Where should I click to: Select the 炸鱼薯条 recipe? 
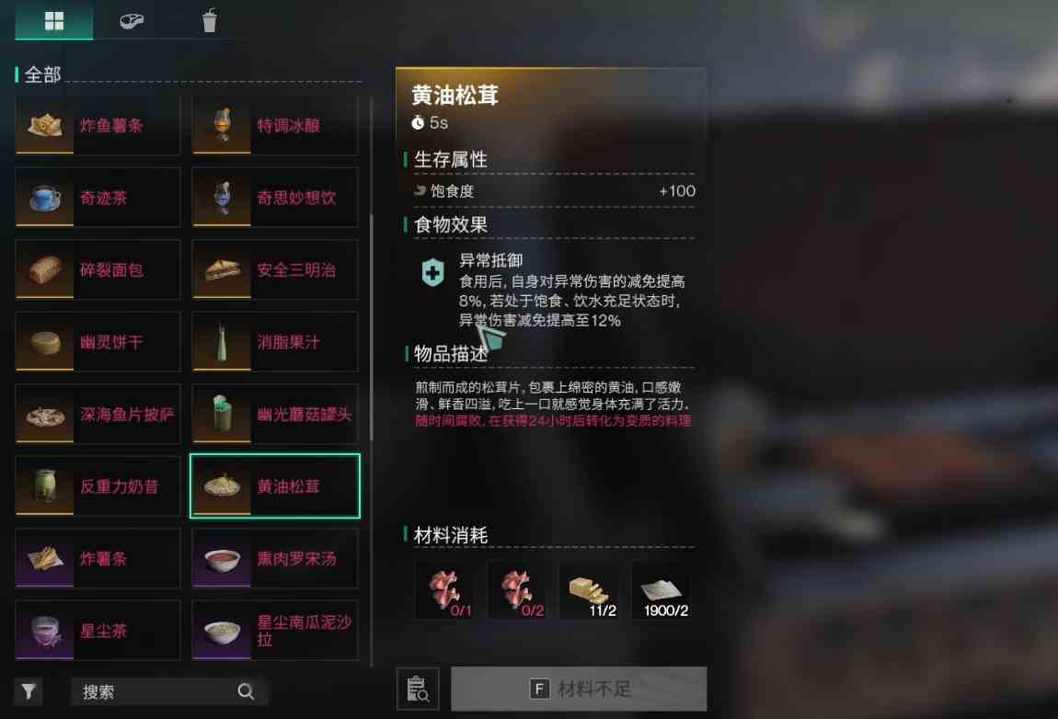click(98, 125)
